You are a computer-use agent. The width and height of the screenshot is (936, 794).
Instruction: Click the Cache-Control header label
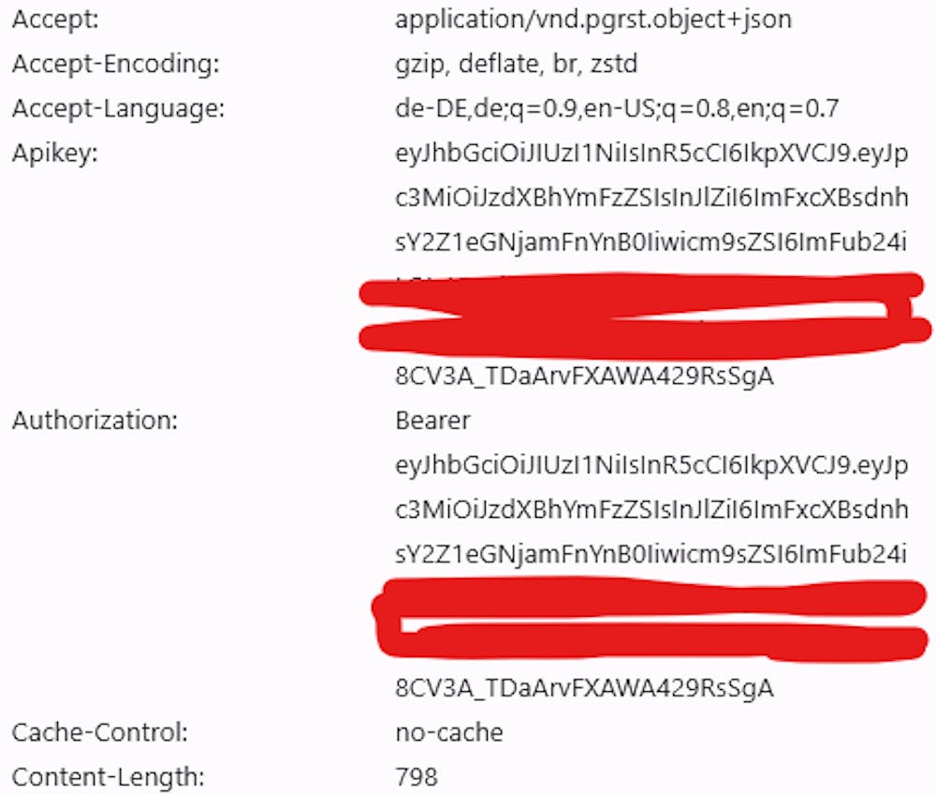pos(100,733)
